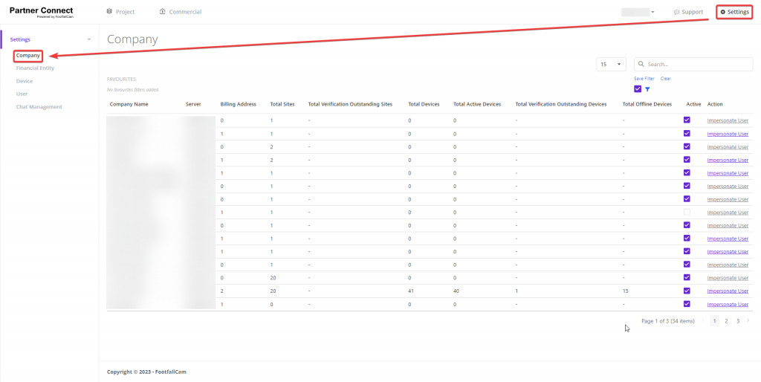
Task: Click the blue funnel filter icon
Action: coord(647,89)
